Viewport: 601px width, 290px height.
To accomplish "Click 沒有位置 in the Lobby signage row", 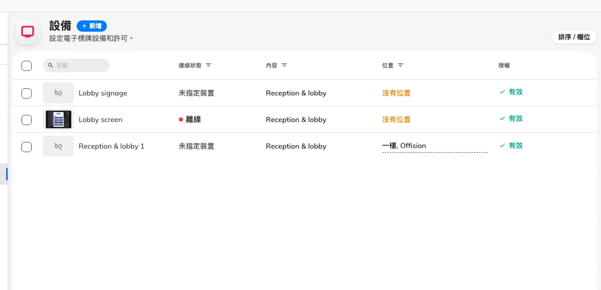I will coord(397,93).
